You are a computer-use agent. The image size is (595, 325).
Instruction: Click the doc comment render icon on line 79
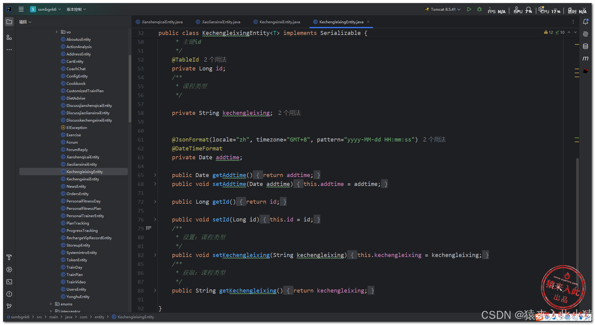[x=149, y=228]
